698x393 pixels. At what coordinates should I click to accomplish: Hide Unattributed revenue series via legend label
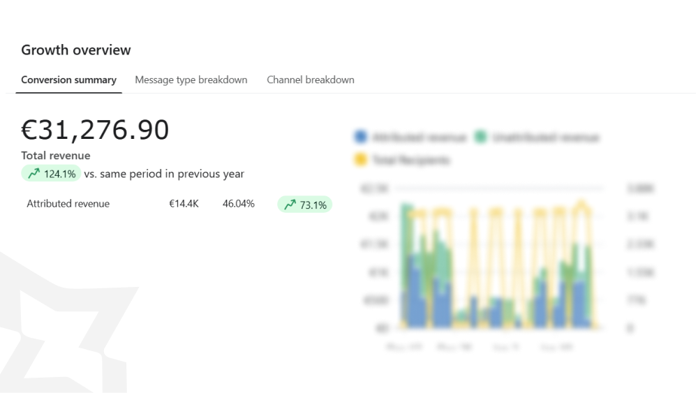[x=545, y=138]
